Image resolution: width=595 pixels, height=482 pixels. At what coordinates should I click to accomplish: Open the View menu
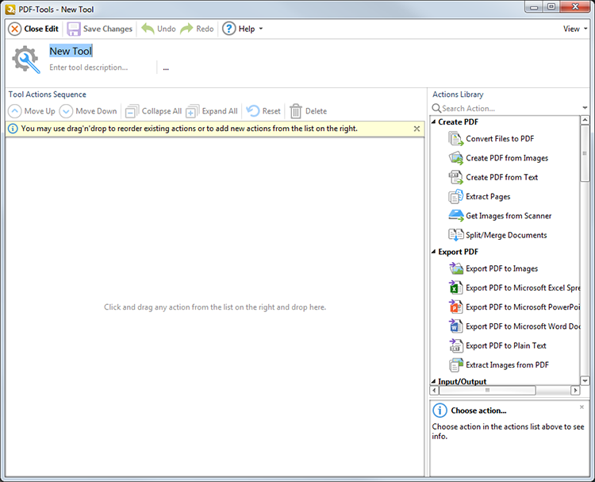(574, 29)
